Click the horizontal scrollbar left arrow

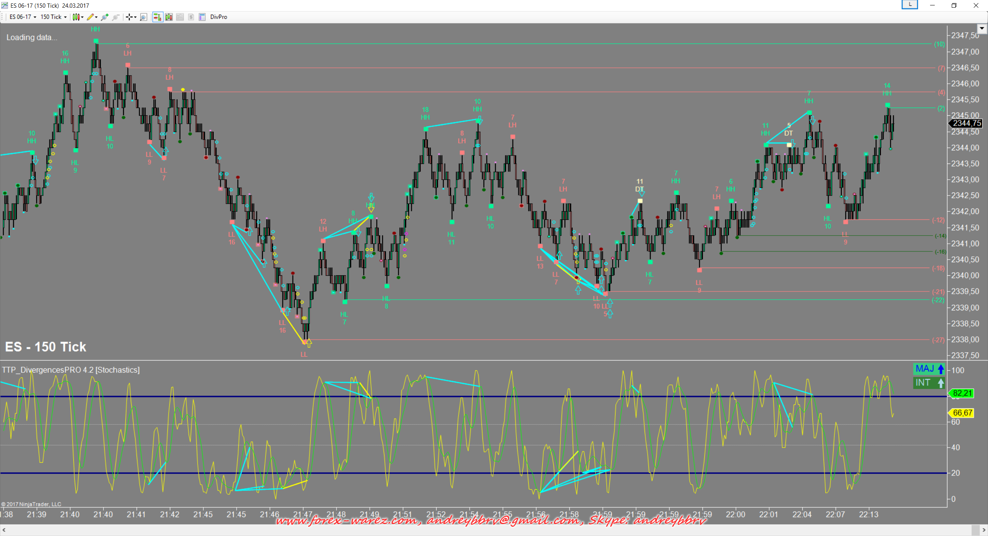point(4,530)
